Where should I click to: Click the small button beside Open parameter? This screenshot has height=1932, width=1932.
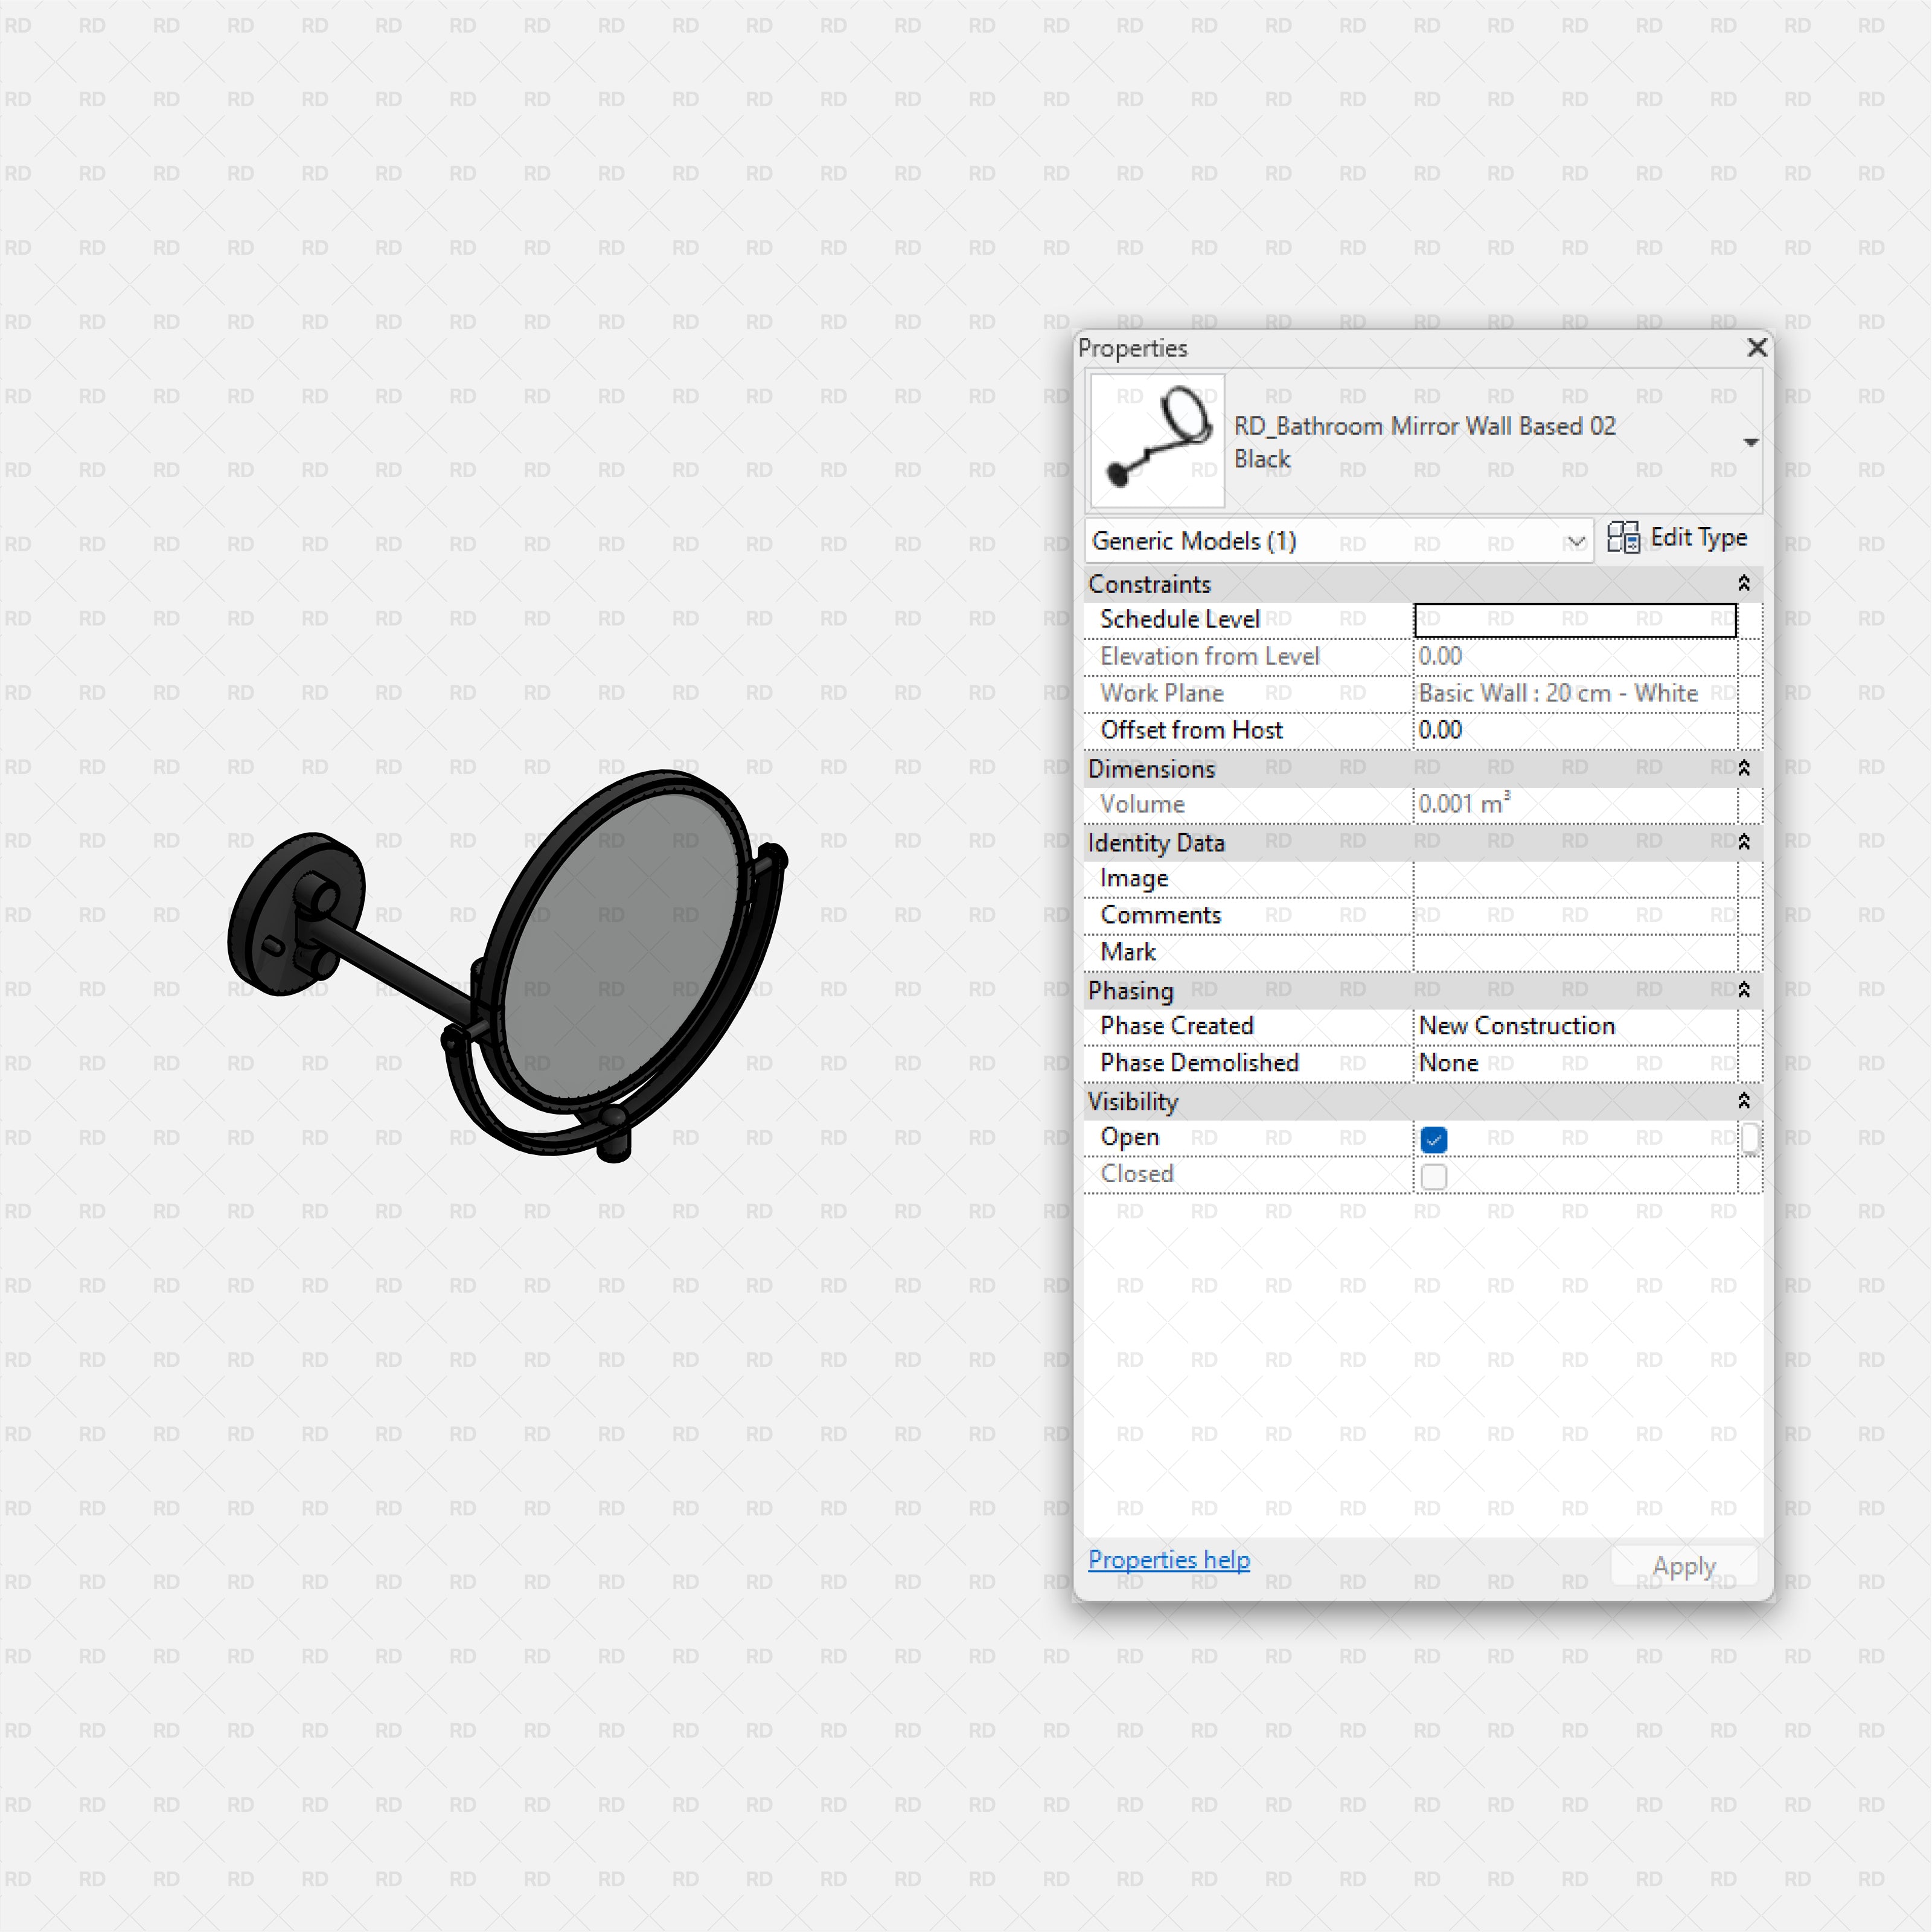(1749, 1138)
